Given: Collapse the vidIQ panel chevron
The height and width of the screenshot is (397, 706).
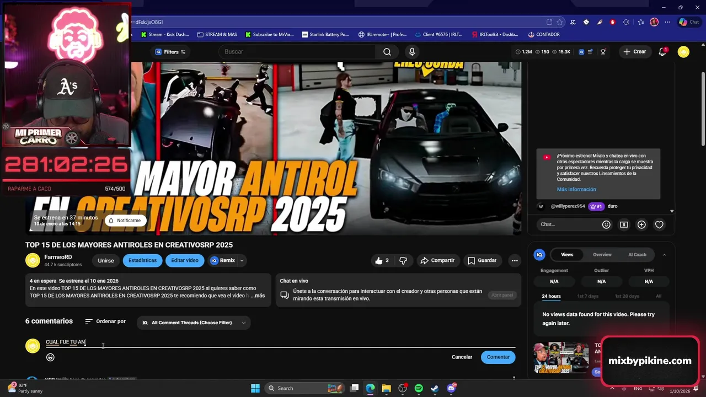Looking at the screenshot, I should point(664,255).
